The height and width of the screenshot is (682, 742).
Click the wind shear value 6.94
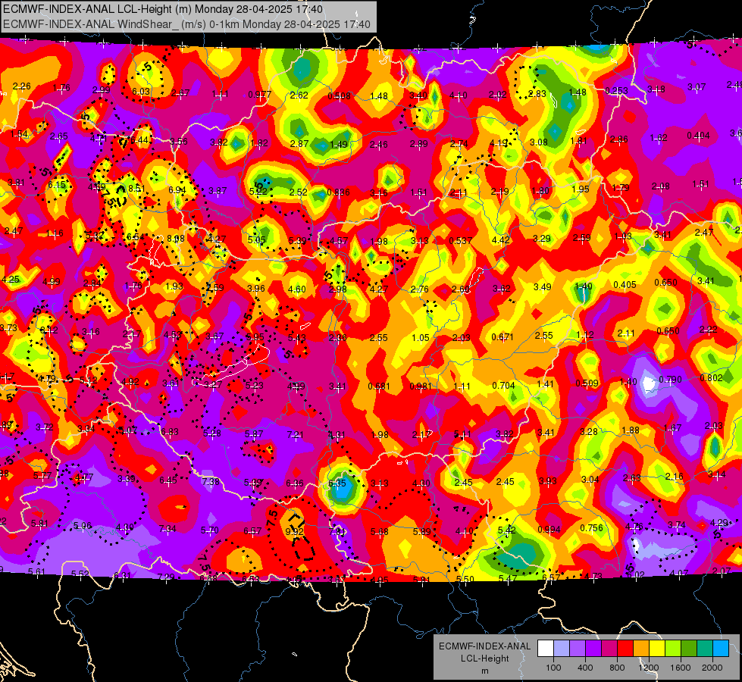coord(177,189)
